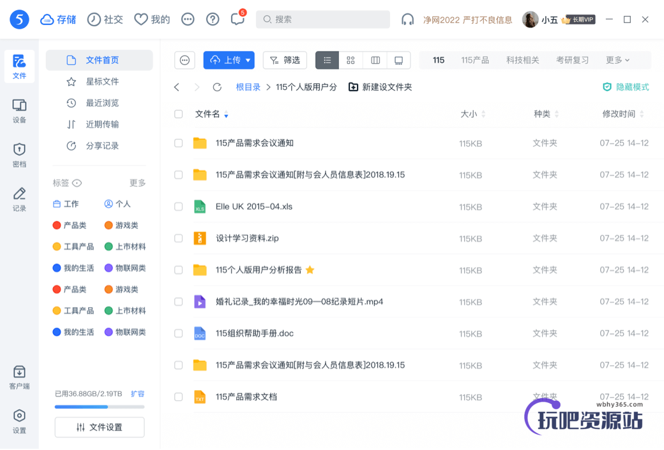Sort by 文件名 column arrow
Image resolution: width=664 pixels, height=450 pixels.
(227, 115)
